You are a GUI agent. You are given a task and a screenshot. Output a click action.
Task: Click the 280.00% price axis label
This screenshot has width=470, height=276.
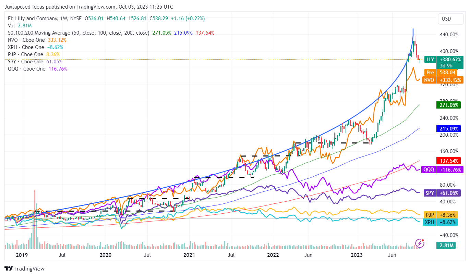click(448, 101)
